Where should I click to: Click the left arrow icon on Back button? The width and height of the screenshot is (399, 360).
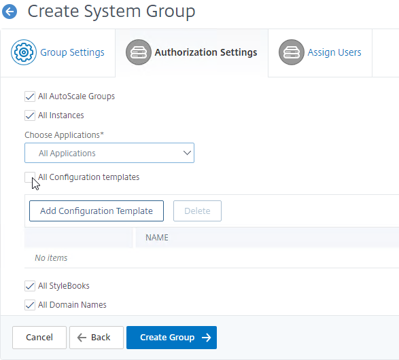pos(82,338)
